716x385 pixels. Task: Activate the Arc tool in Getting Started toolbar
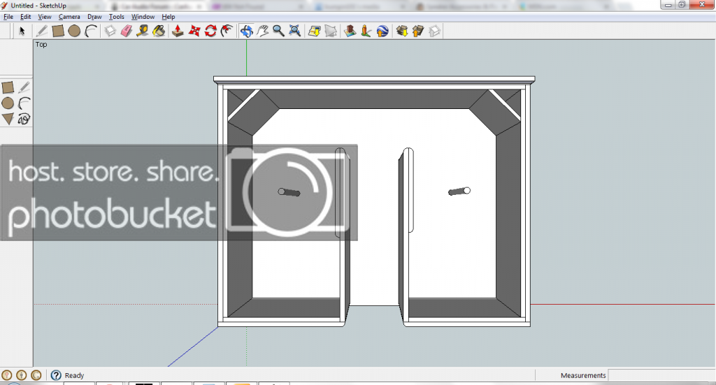(x=92, y=31)
